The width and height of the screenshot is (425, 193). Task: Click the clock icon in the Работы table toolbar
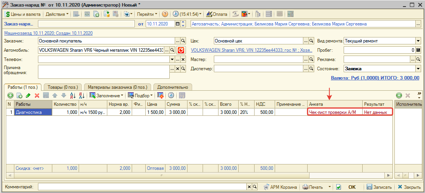[171, 95]
